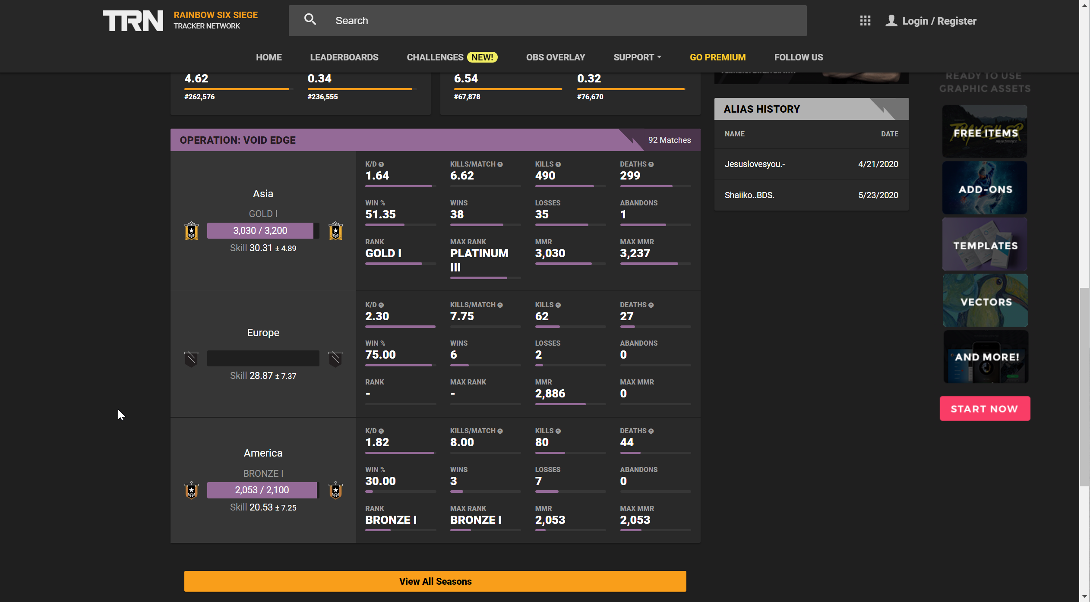The width and height of the screenshot is (1090, 602).
Task: Click the user profile icon
Action: [891, 20]
